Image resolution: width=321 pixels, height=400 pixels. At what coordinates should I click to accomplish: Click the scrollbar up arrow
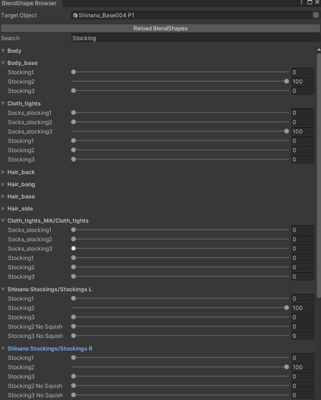[x=318, y=50]
